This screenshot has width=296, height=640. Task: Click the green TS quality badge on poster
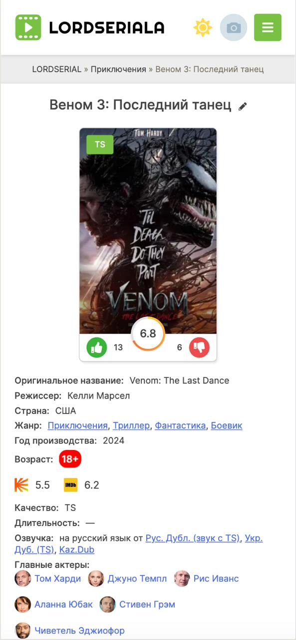100,144
